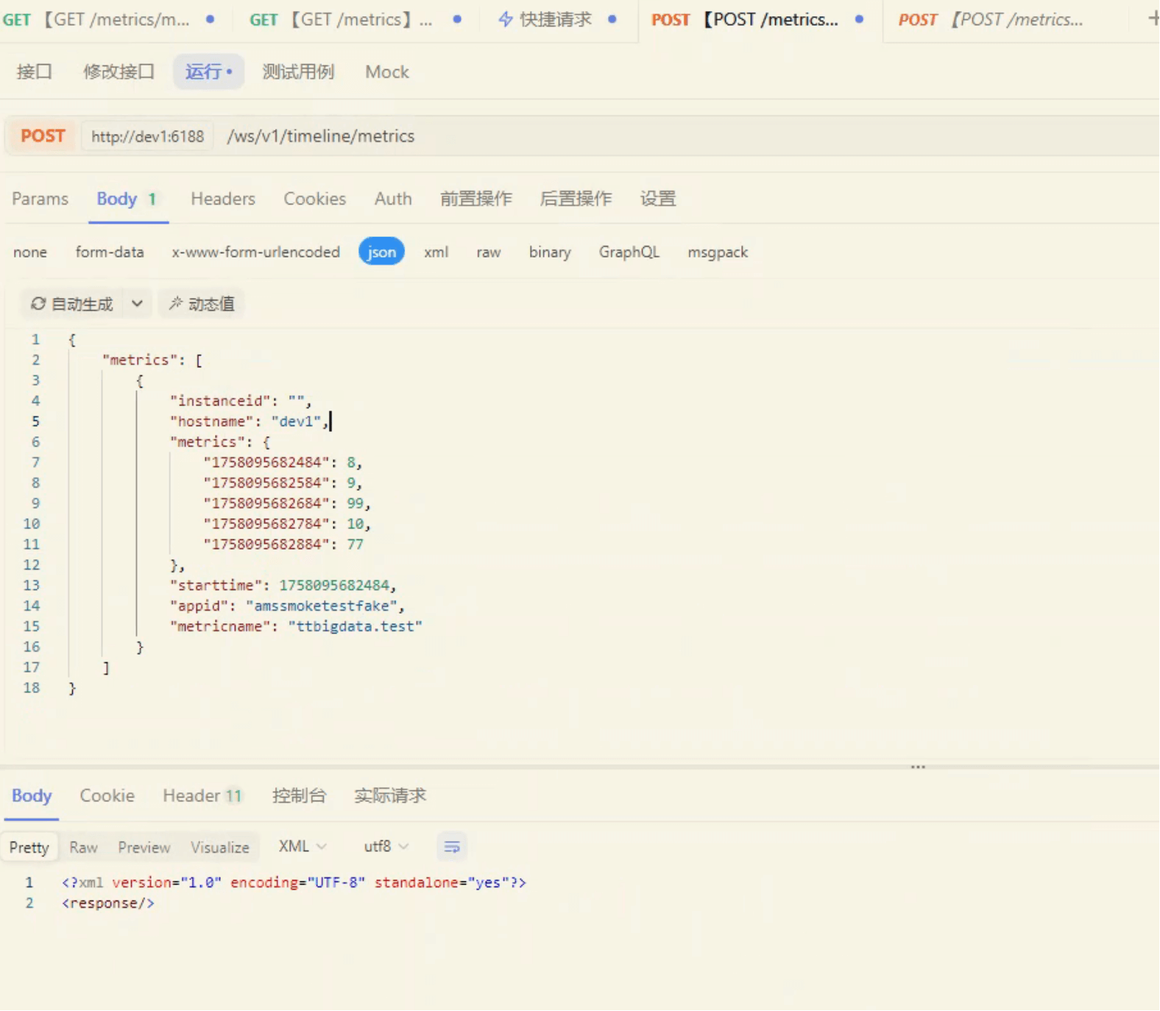Viewport: 1160px width, 1011px height.
Task: Select the none body type
Action: click(x=30, y=252)
